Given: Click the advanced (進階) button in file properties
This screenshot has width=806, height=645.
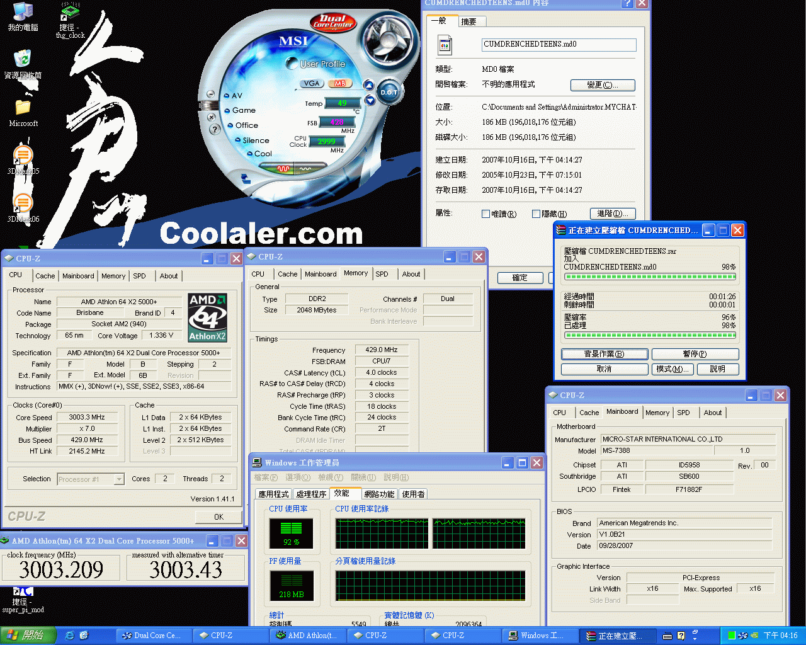Looking at the screenshot, I should tap(613, 214).
